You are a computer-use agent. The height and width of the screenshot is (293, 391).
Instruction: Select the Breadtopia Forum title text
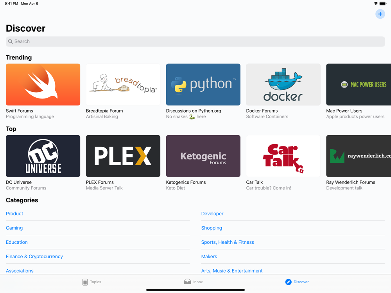coord(104,111)
